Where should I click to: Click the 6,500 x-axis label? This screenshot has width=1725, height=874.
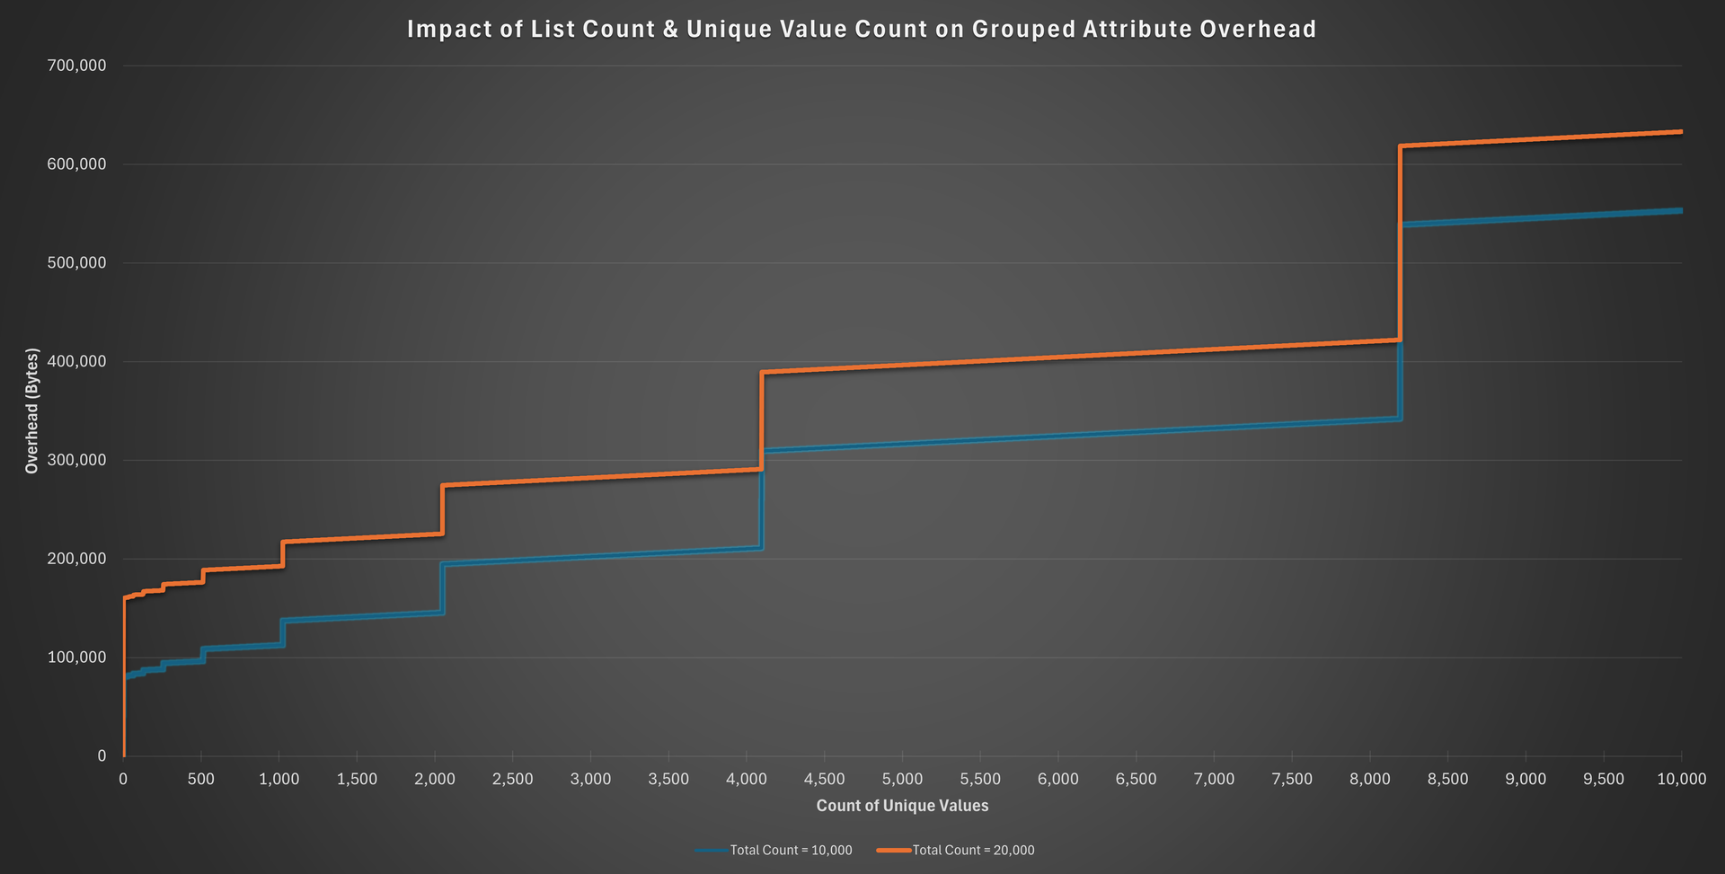click(x=1137, y=779)
